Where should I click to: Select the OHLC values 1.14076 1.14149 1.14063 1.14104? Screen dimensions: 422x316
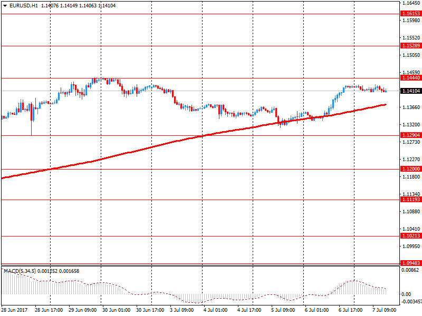78,6
